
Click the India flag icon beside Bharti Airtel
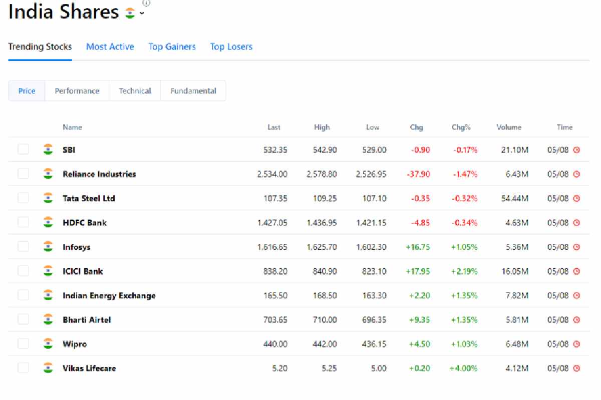(x=48, y=319)
